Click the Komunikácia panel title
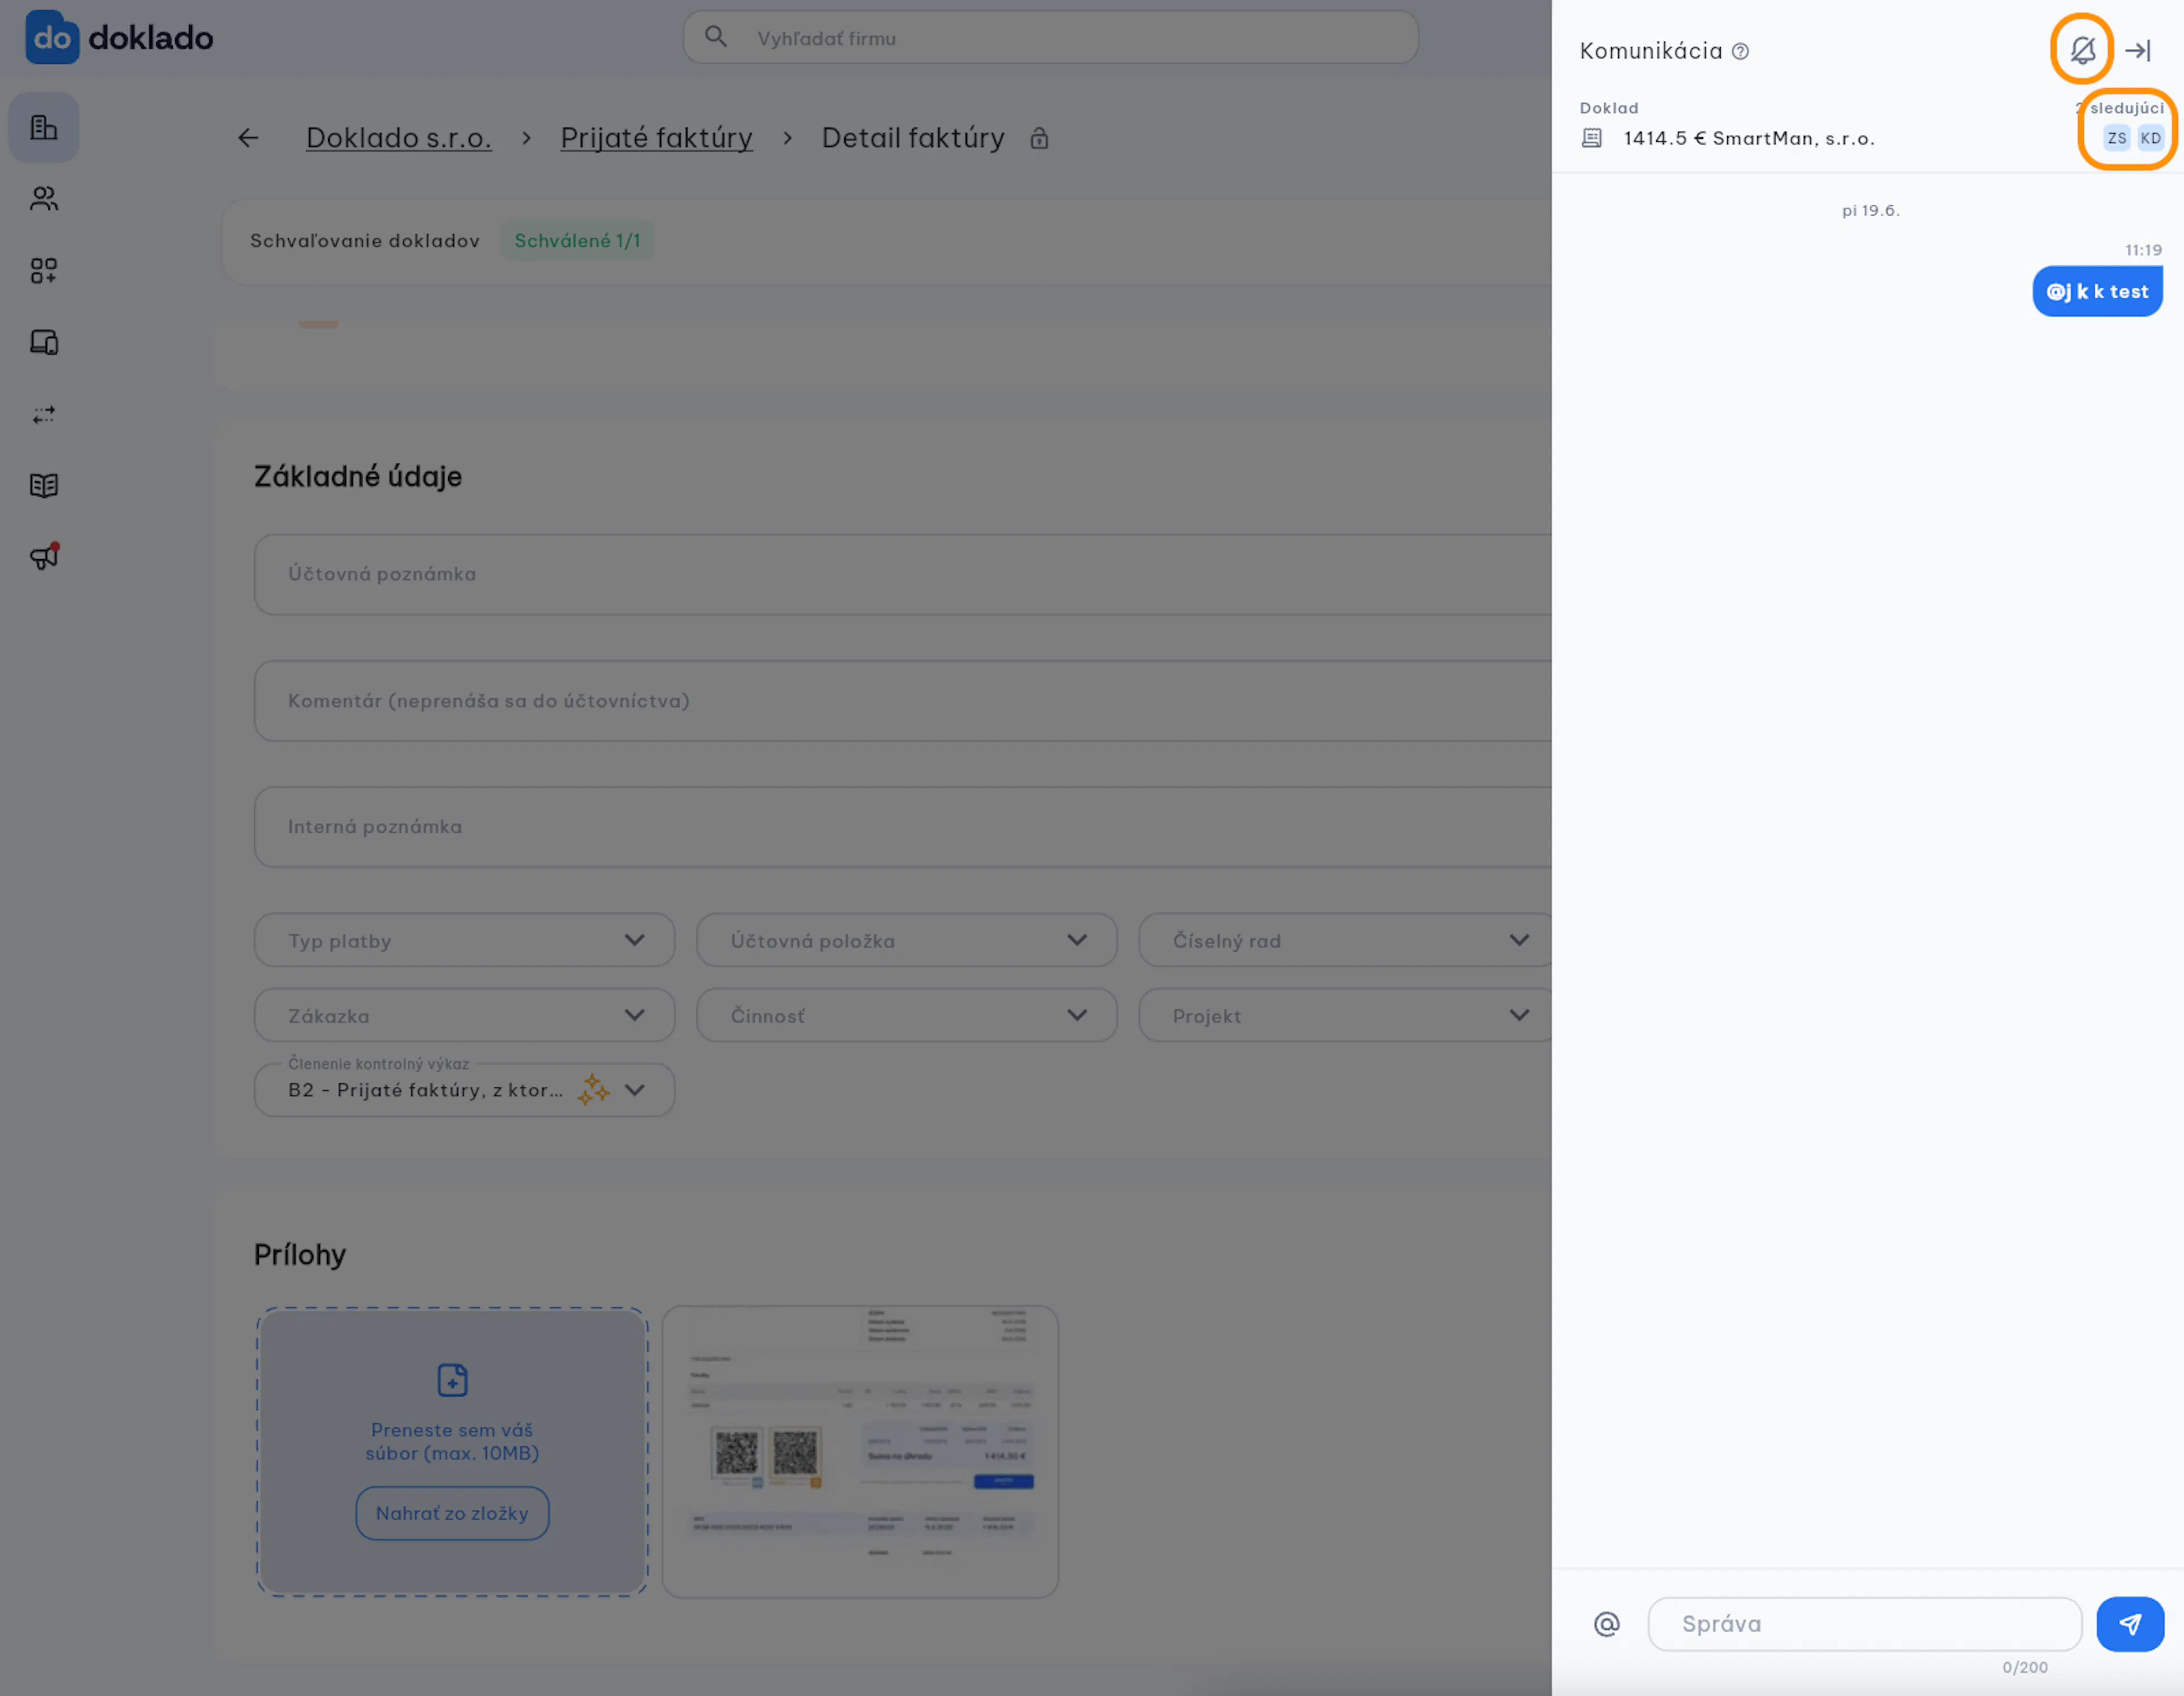This screenshot has width=2184, height=1696. coord(1651,51)
